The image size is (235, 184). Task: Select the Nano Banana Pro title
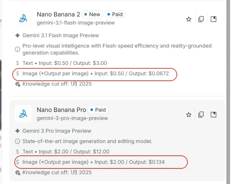pyautogui.click(x=61, y=110)
